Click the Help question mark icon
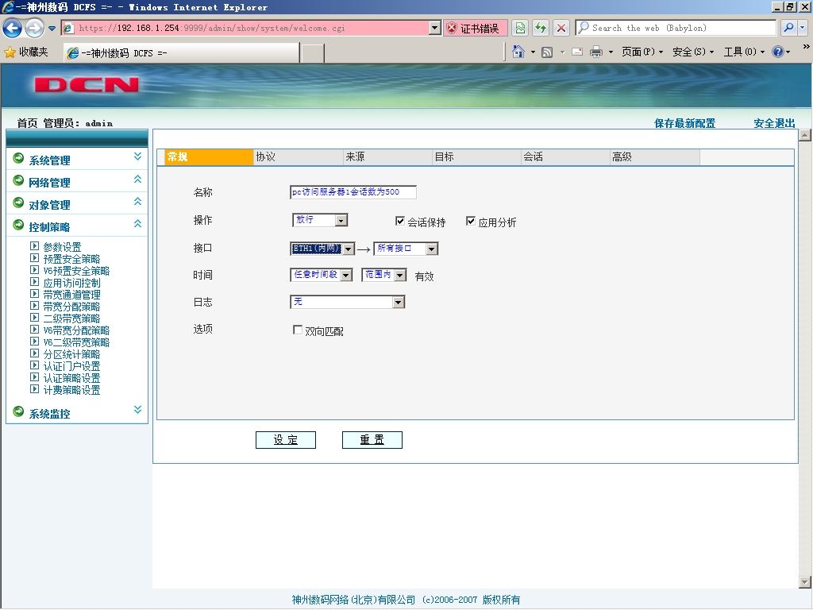The width and height of the screenshot is (813, 610). click(777, 52)
